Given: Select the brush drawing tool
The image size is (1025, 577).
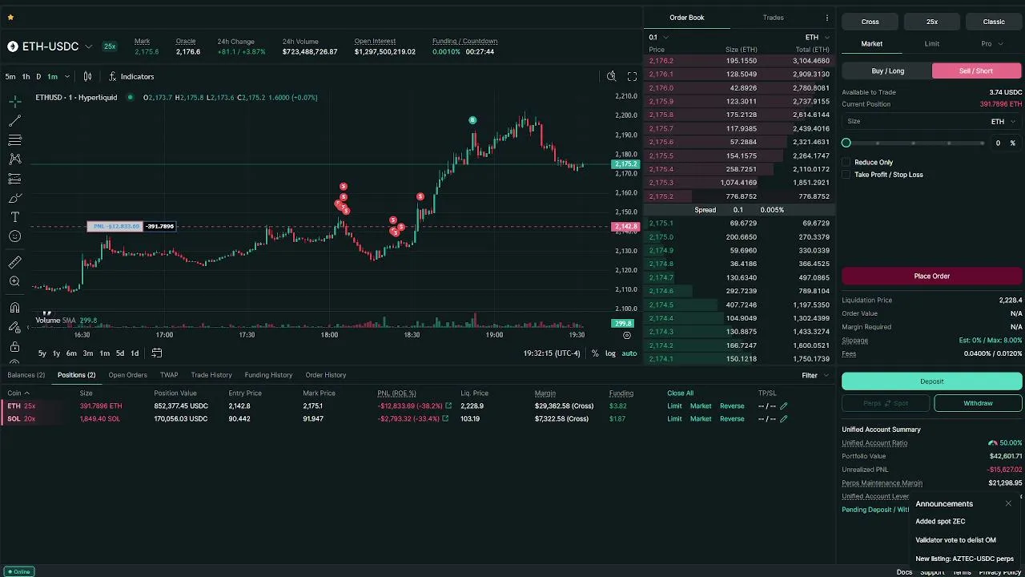Looking at the screenshot, I should pos(14,198).
